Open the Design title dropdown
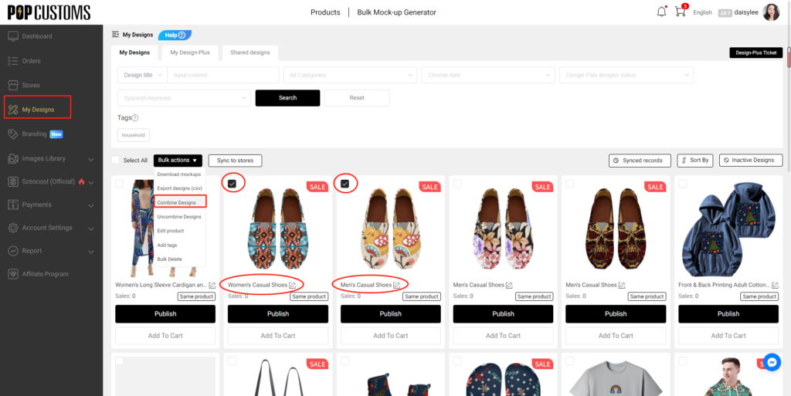Viewport: 791px width, 396px height. click(142, 75)
